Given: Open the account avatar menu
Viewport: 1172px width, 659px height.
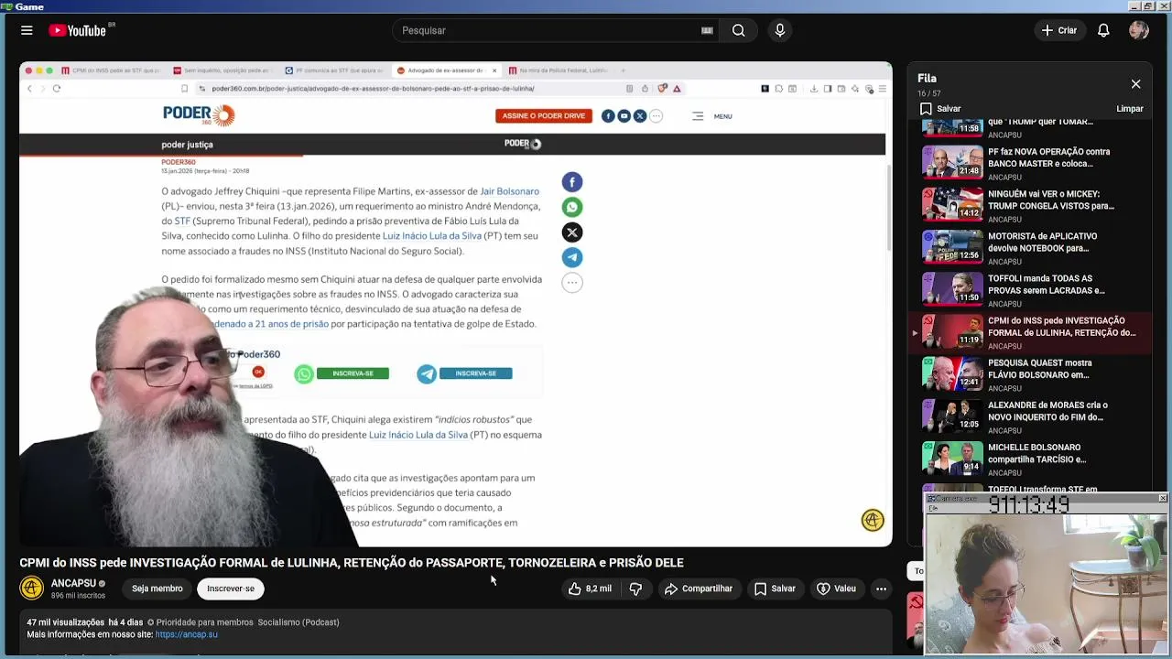Looking at the screenshot, I should click(1139, 30).
